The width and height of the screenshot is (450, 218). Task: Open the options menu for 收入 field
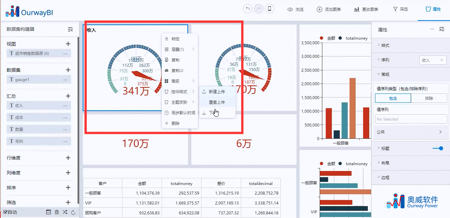coord(65,106)
